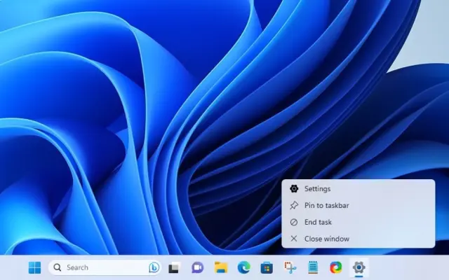Click the taskbar Search box
Image resolution: width=449 pixels, height=280 pixels.
tap(98, 267)
